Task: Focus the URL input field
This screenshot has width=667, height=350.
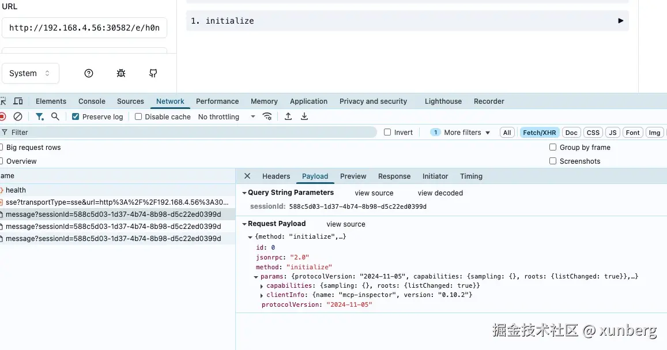Action: tap(84, 28)
